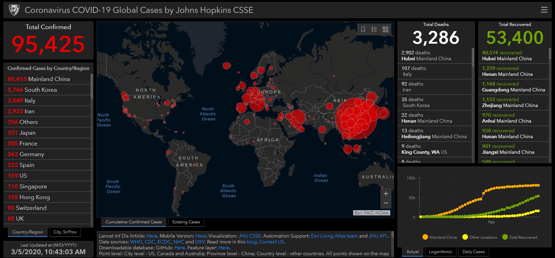Zoom out on the map
The width and height of the screenshot is (555, 258).
[x=386, y=203]
